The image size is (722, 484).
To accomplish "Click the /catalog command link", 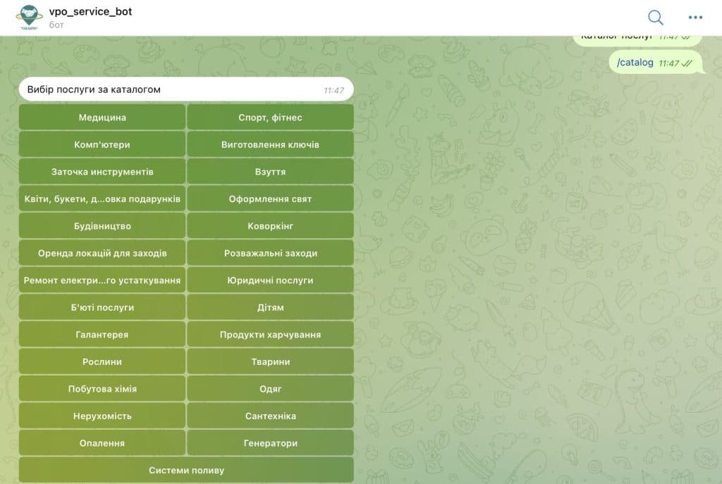I will pos(635,63).
